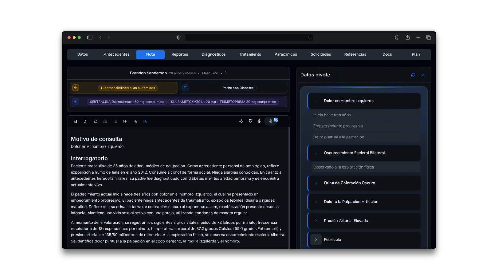The image size is (498, 280).
Task: Start conversation recording with the people-microphone icon
Action: [271, 121]
